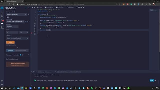This screenshot has width=160, height=90.
Task: Click the At Address button
Action: tap(10, 50)
